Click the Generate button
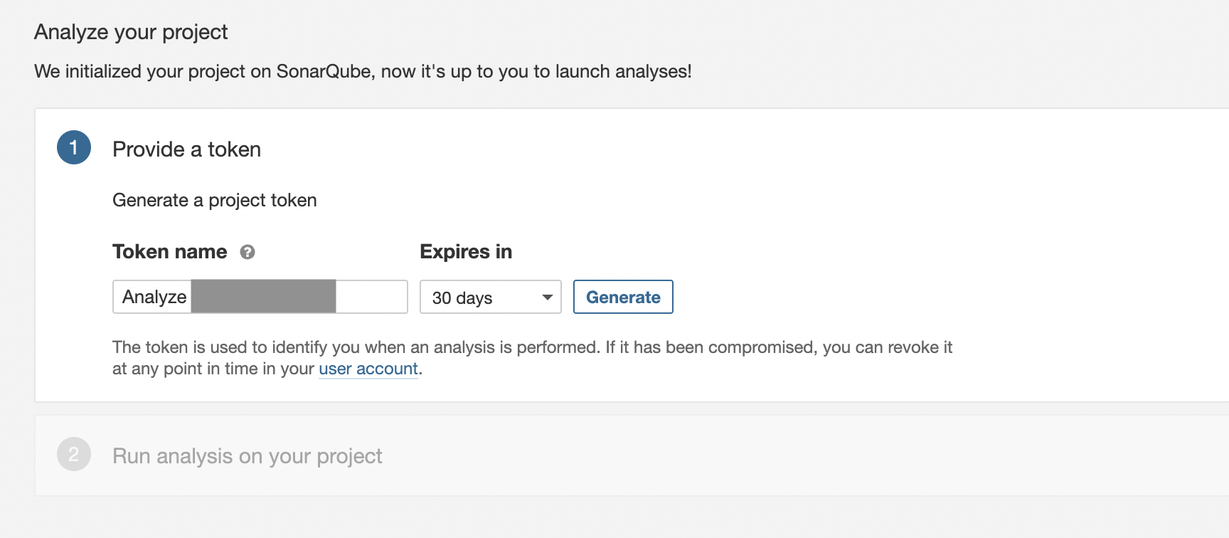The height and width of the screenshot is (538, 1229). pyautogui.click(x=623, y=297)
